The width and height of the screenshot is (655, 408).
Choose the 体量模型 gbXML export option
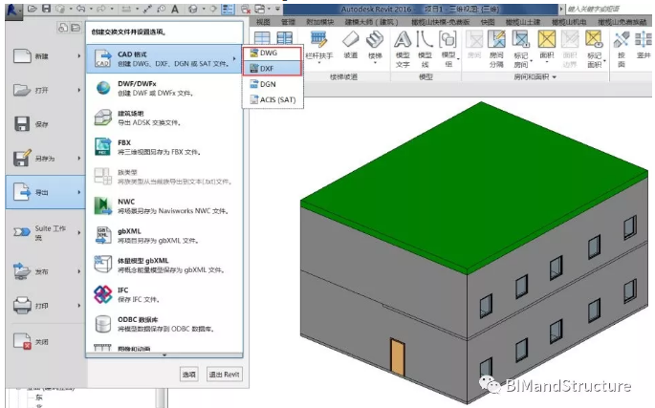[x=164, y=266]
